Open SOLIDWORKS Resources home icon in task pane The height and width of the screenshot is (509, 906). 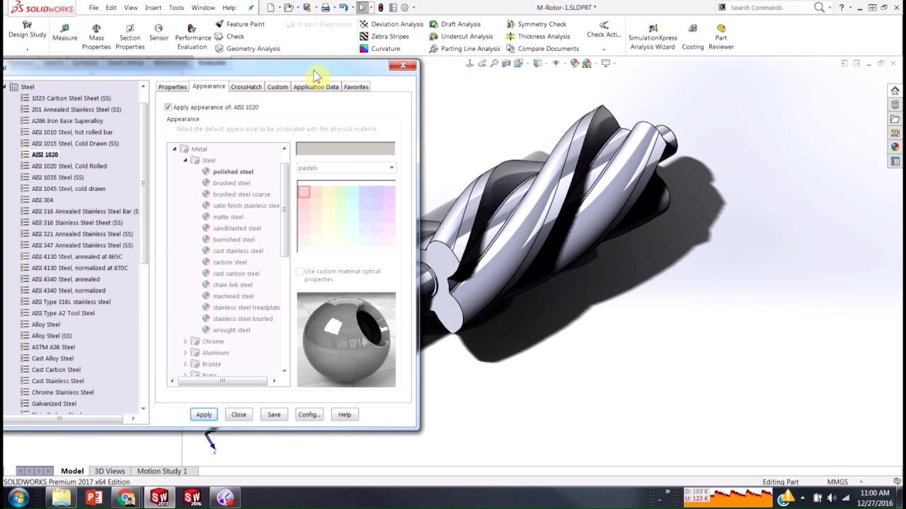coord(895,90)
